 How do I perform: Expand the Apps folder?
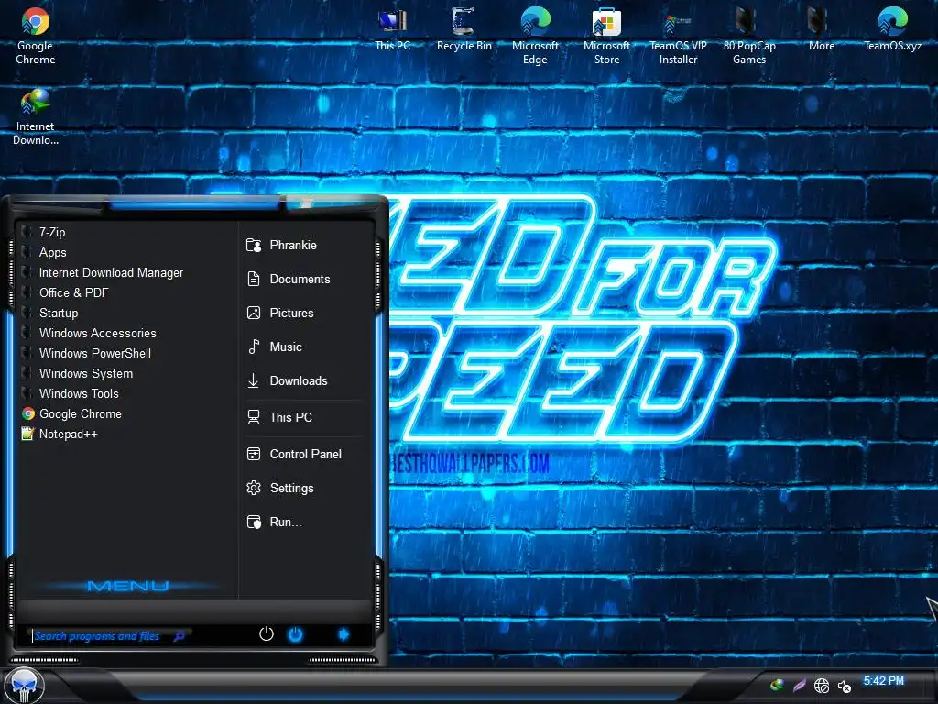(x=126, y=253)
